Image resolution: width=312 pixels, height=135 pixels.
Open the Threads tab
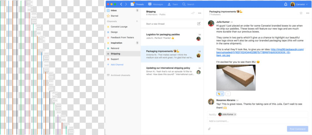[137, 4]
